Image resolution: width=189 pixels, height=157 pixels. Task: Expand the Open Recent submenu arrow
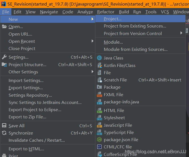[x=92, y=41]
